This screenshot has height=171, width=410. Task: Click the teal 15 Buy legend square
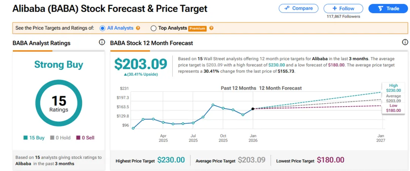click(25, 138)
